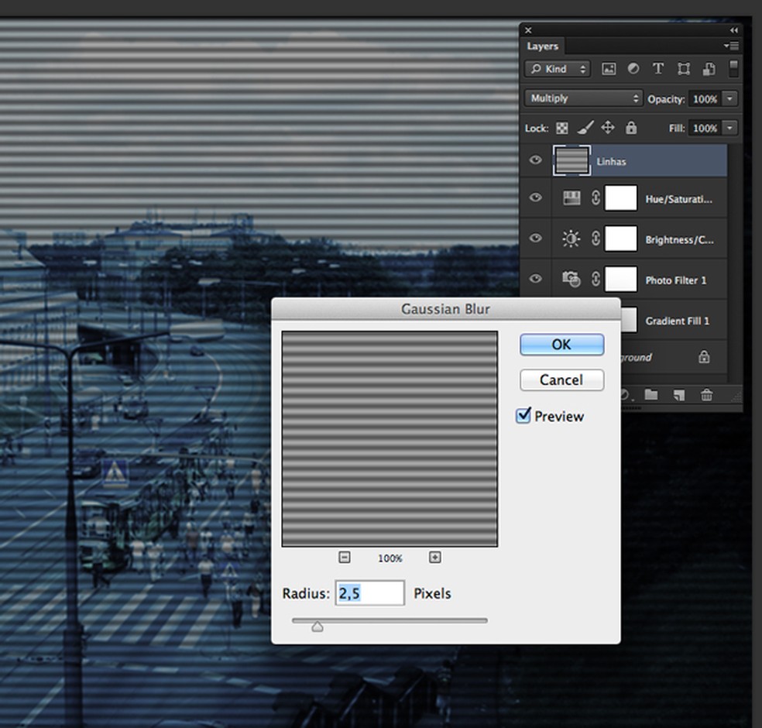Uncheck the Preview checkbox

pos(523,416)
